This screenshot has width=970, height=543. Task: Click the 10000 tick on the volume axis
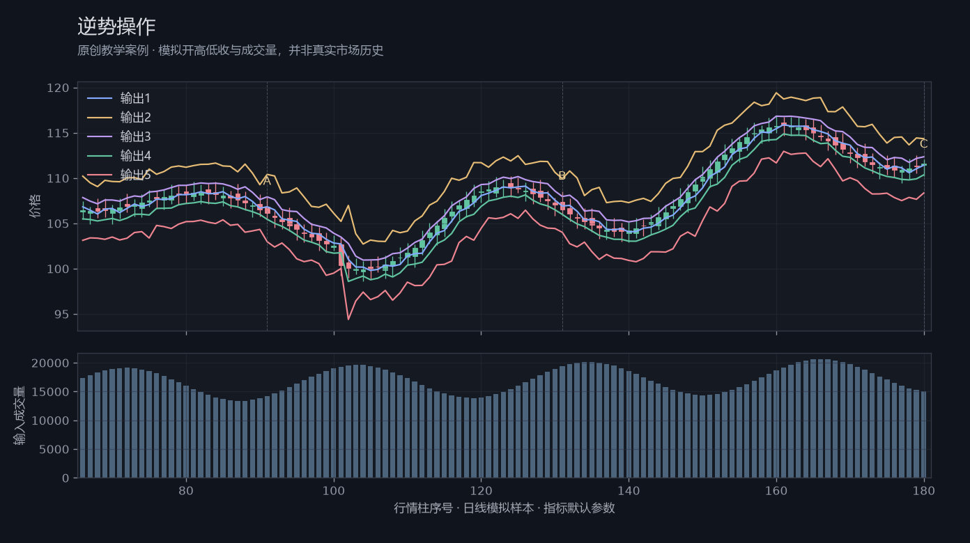point(52,420)
